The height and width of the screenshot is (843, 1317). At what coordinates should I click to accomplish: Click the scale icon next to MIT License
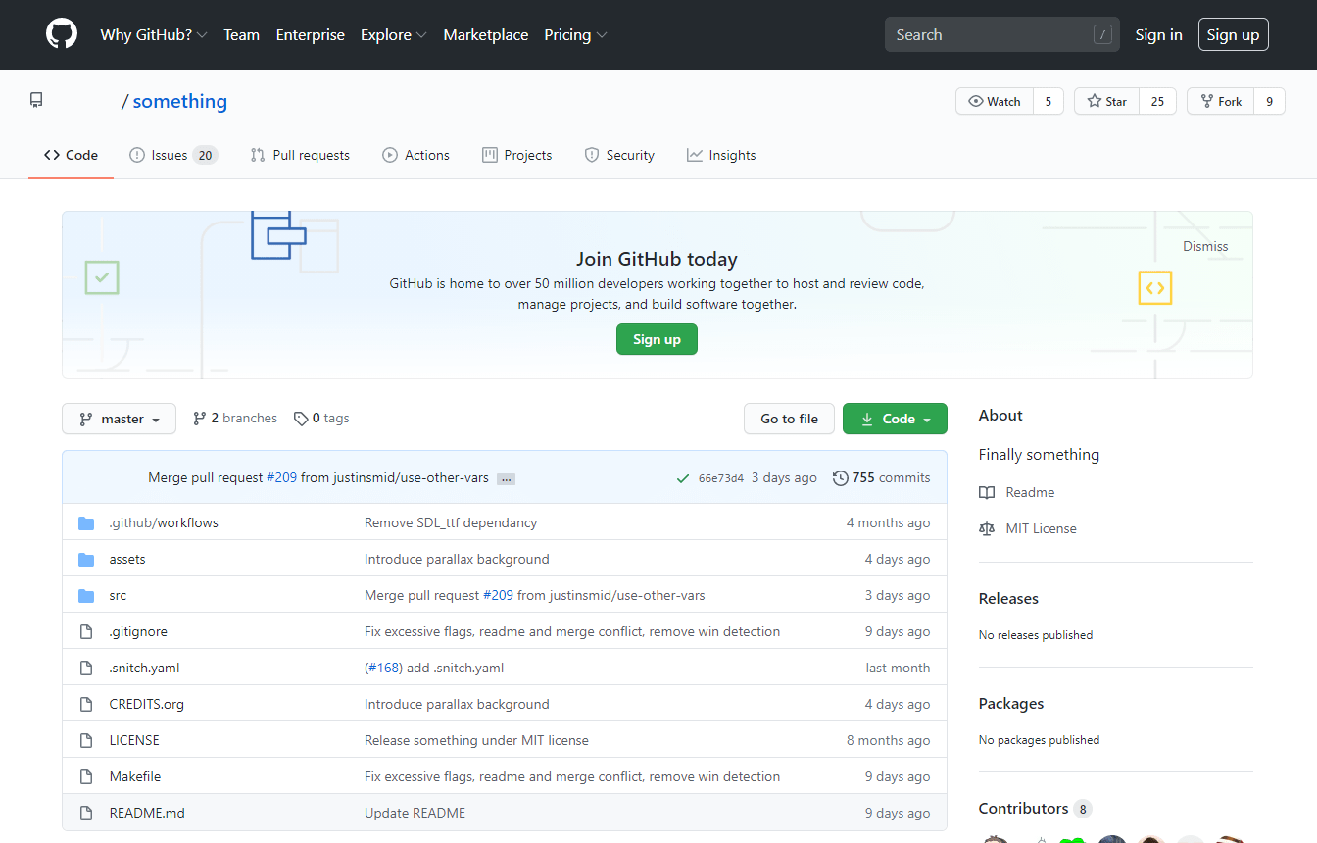click(986, 528)
